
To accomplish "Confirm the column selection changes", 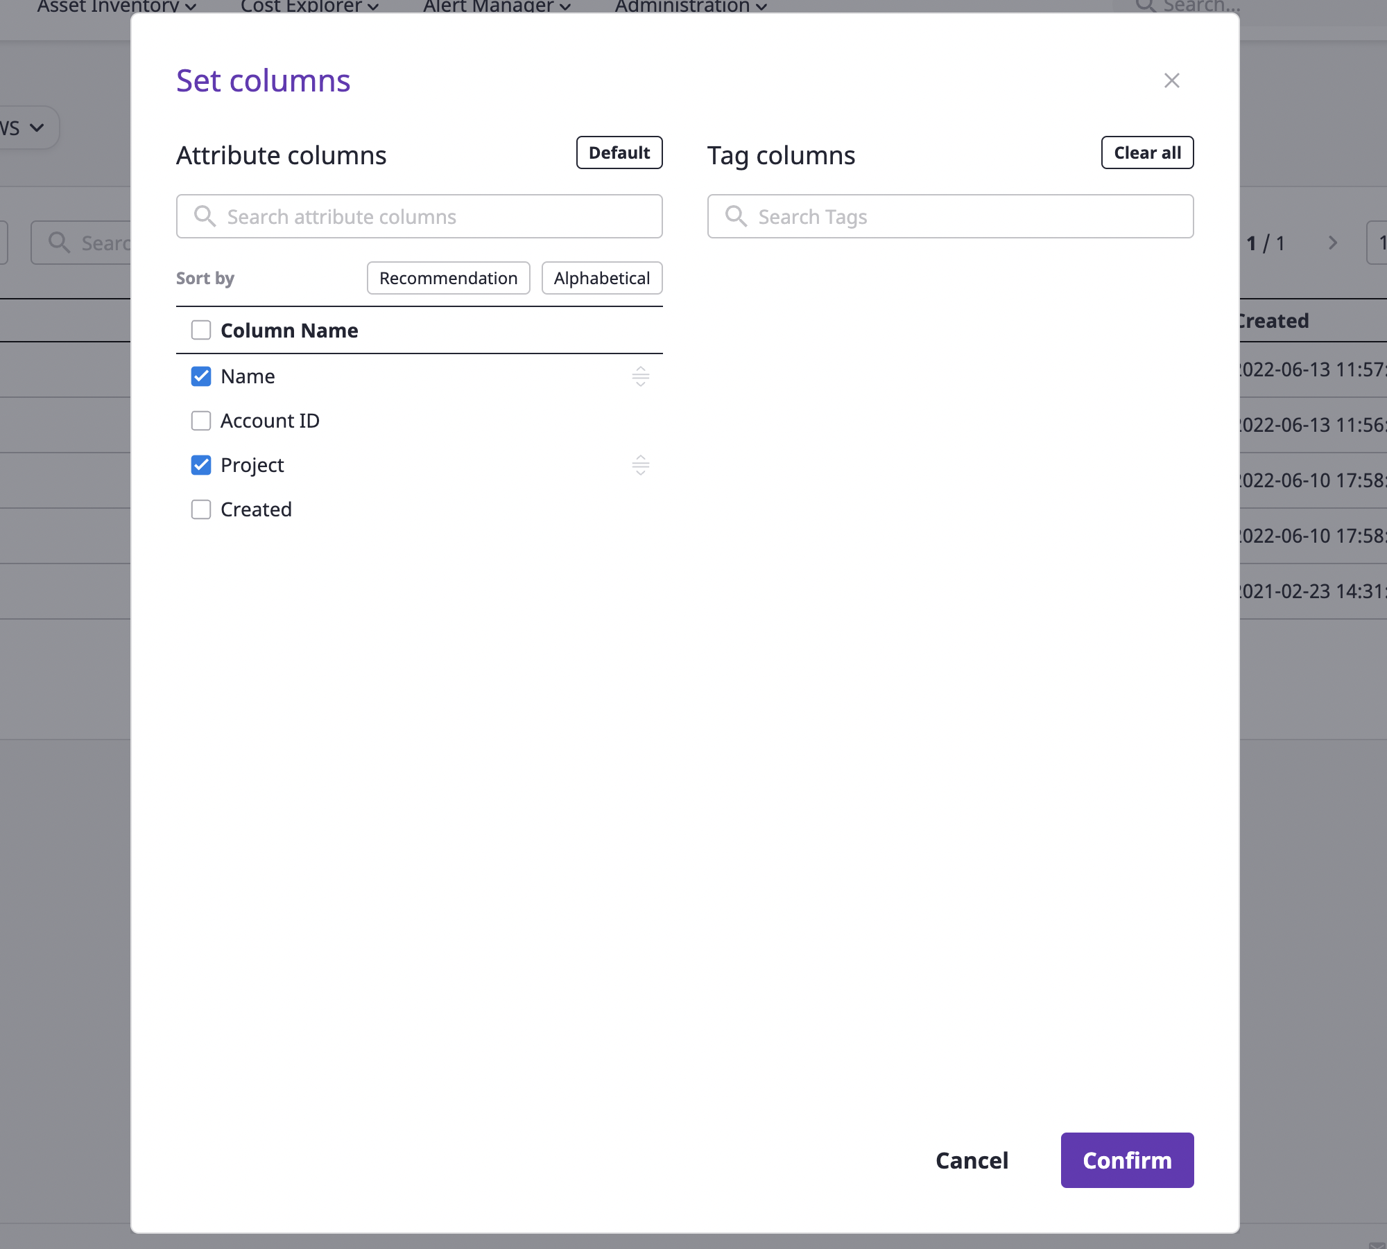I will (x=1126, y=1159).
